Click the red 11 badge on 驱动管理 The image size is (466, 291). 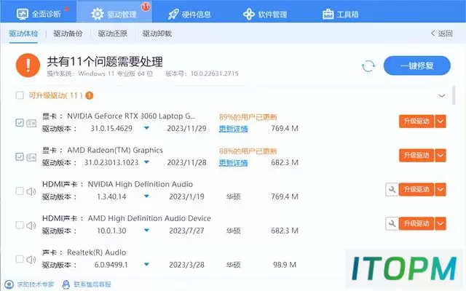(146, 7)
